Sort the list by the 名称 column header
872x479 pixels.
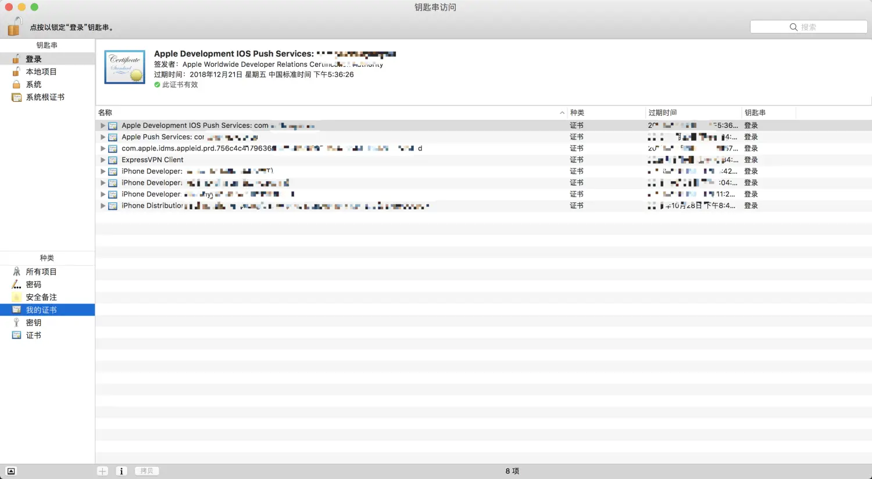pos(331,113)
